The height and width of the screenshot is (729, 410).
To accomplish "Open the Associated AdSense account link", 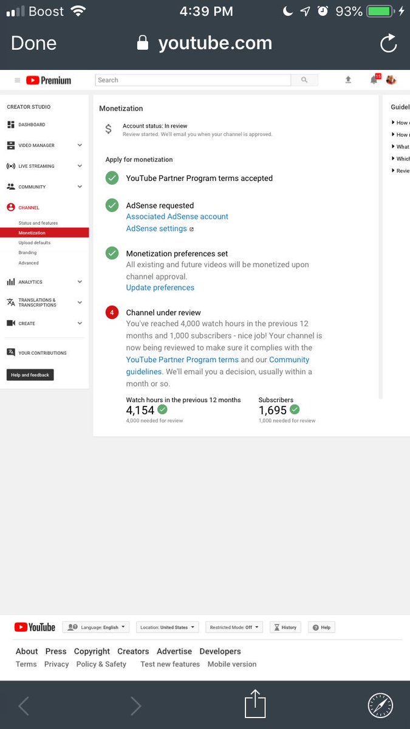I will tap(177, 216).
